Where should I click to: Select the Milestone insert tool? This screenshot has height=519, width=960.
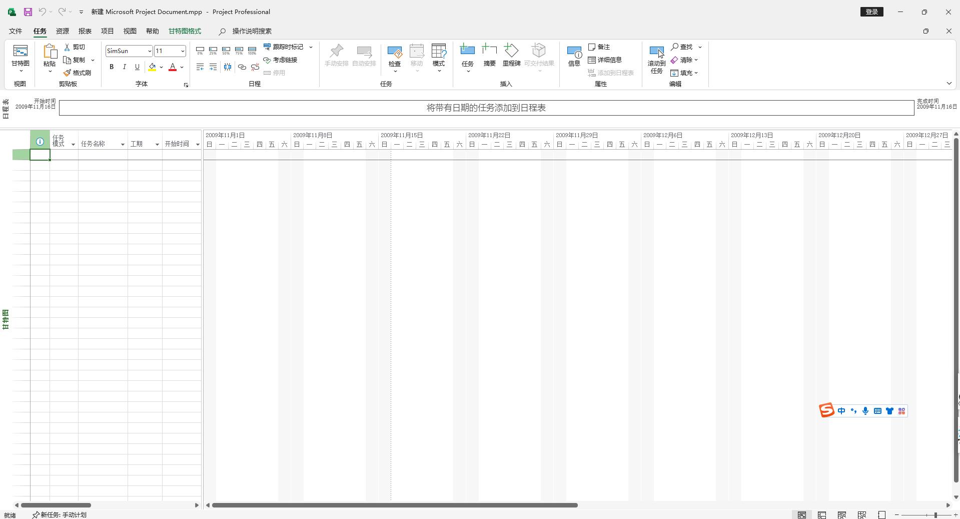coord(511,55)
